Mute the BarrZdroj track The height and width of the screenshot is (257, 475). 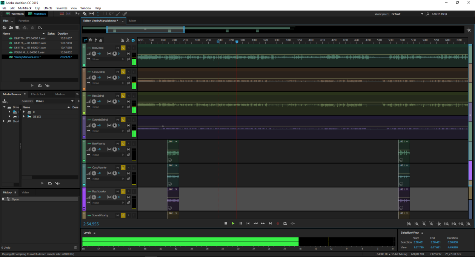point(118,48)
